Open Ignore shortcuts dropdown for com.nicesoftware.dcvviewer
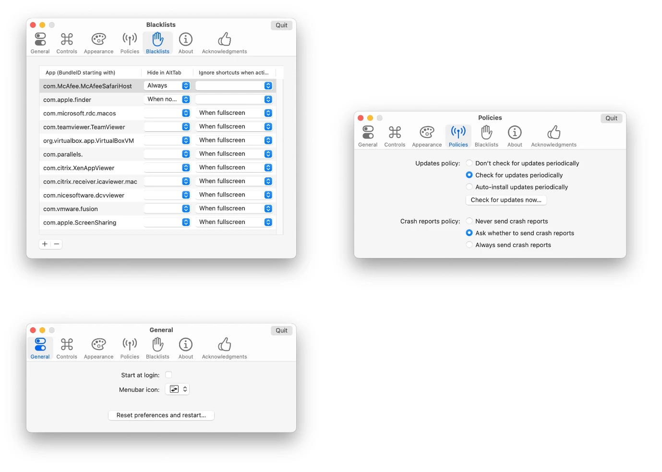Image resolution: width=662 pixels, height=472 pixels. click(234, 195)
